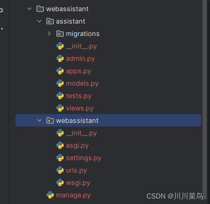Collapse the assistant folder chevron
Screen dimensions: 210x204
click(x=39, y=21)
